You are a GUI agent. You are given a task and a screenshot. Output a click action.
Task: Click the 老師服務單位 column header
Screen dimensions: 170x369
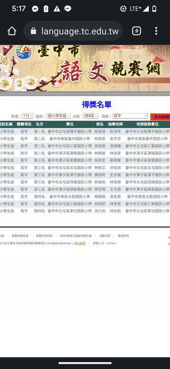(147, 124)
